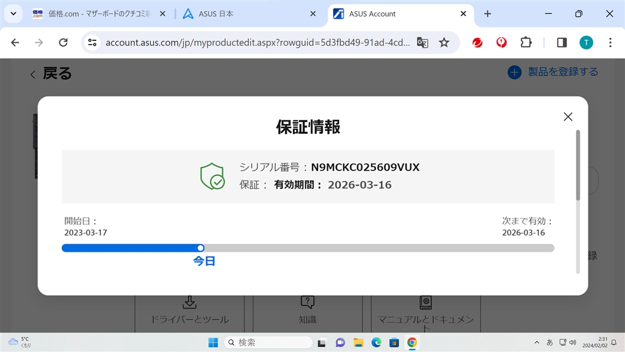Image resolution: width=625 pixels, height=352 pixels.
Task: Open the 知識 knowledge icon
Action: click(x=308, y=302)
